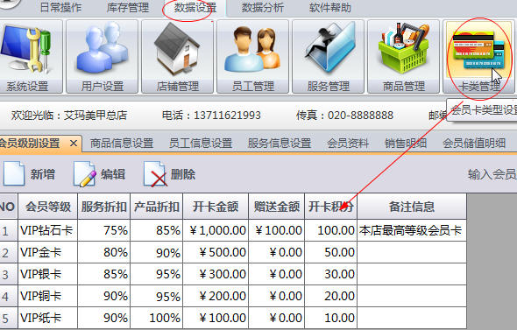
Task: Click the 10.00 开卡积分 cell
Action: point(330,318)
